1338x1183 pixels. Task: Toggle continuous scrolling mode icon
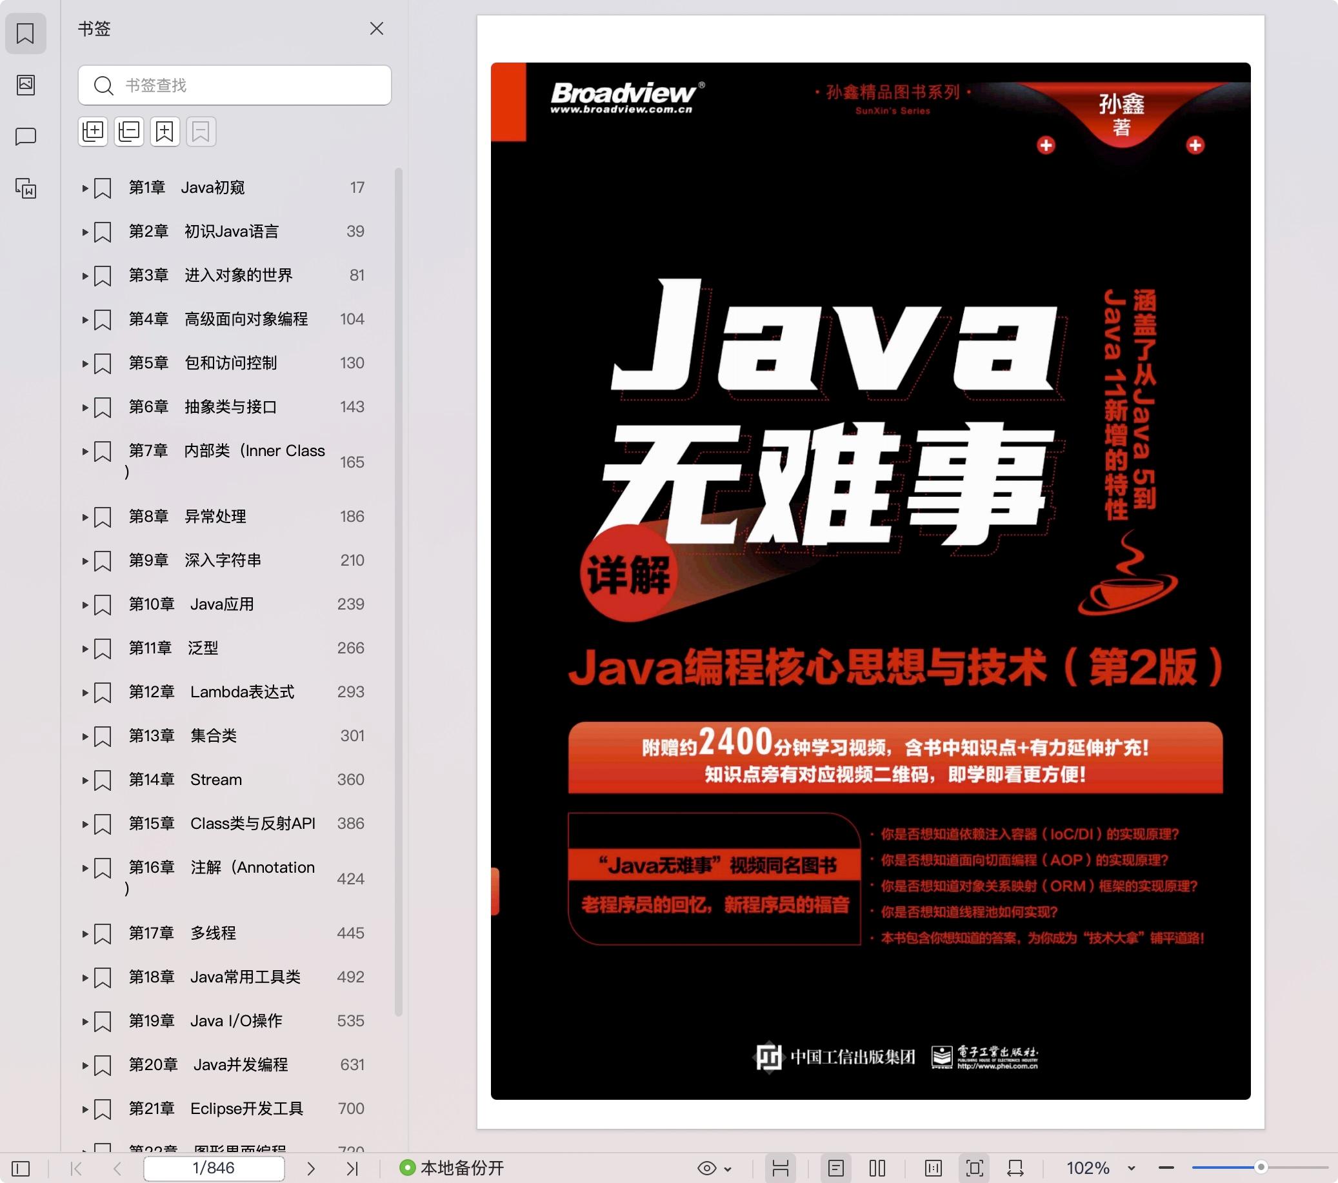click(x=780, y=1169)
